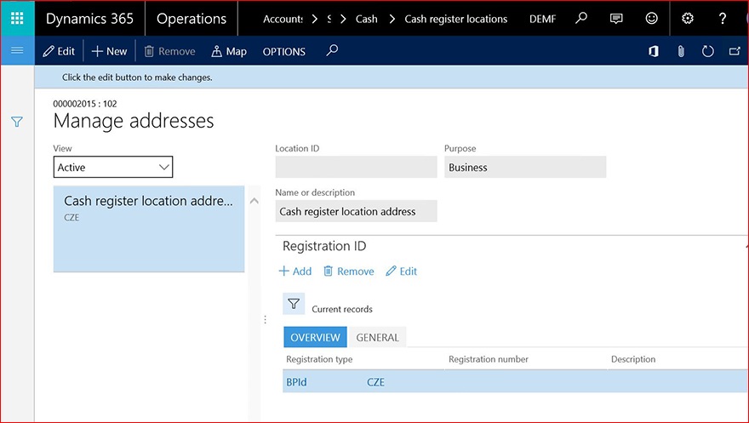Viewport: 749px width, 423px height.
Task: Click the smiley feedback icon
Action: click(652, 19)
